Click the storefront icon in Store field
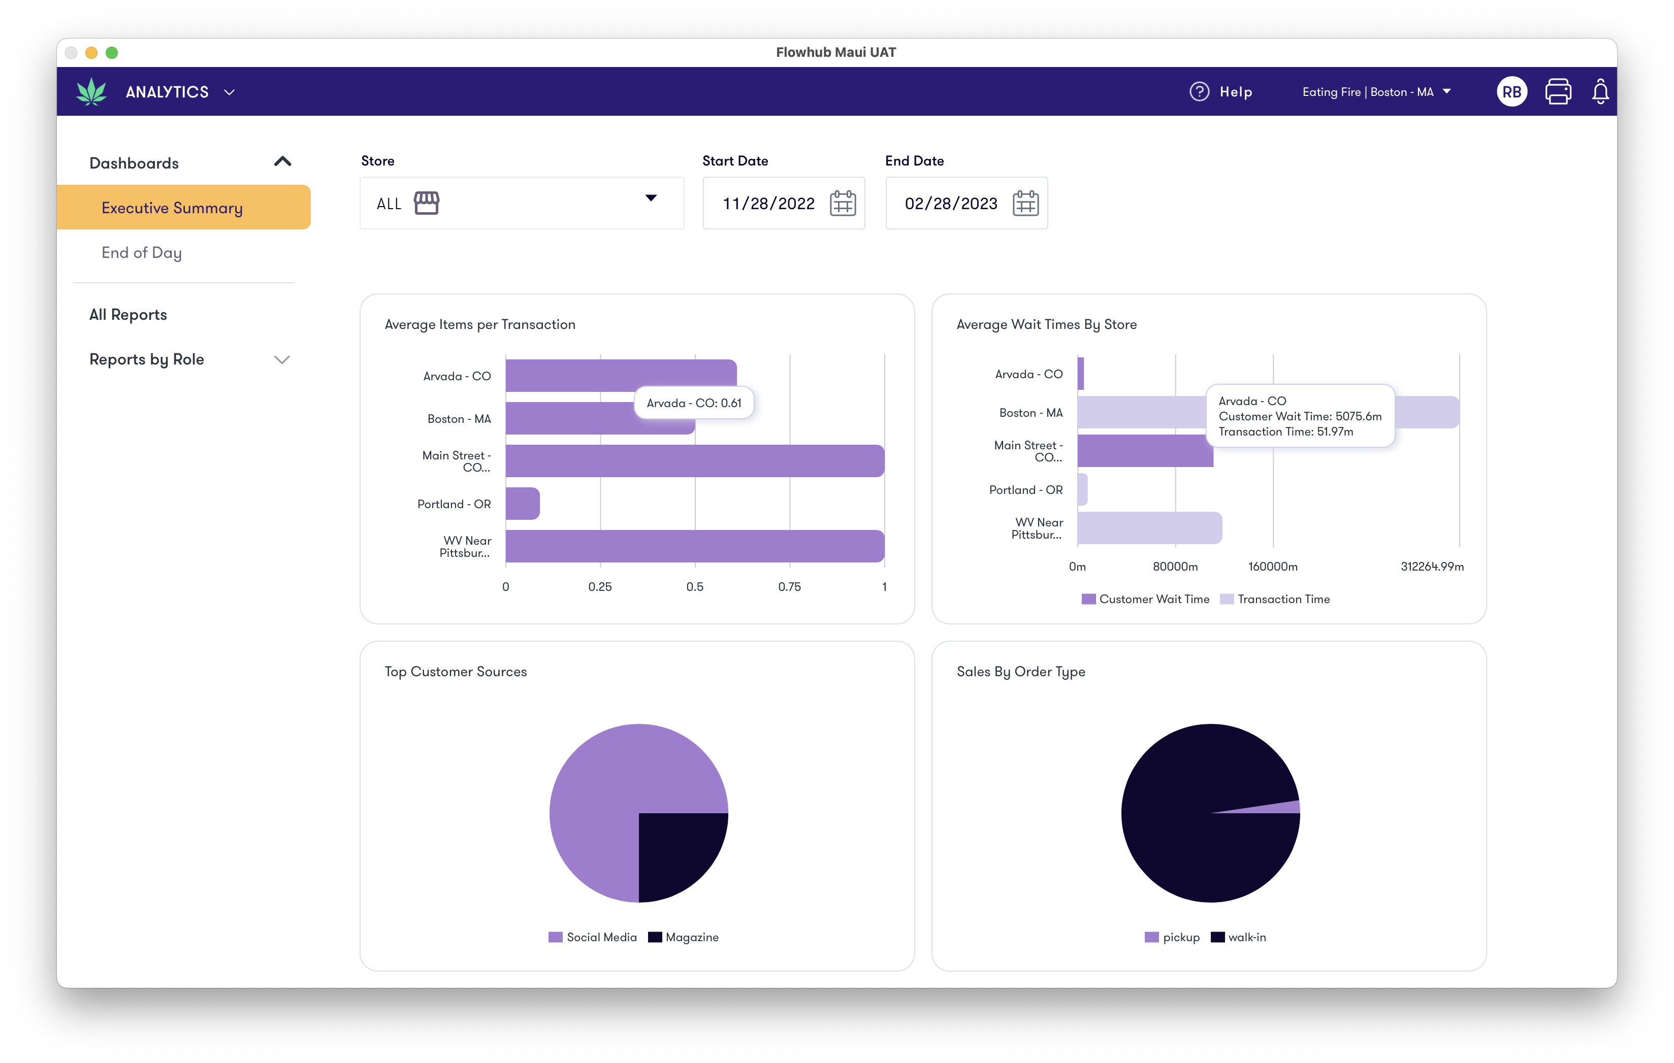Image resolution: width=1674 pixels, height=1063 pixels. point(426,204)
